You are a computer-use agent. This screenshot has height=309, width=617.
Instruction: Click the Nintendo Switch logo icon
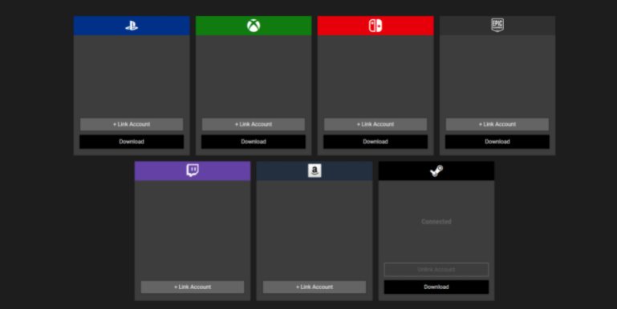[x=375, y=26]
